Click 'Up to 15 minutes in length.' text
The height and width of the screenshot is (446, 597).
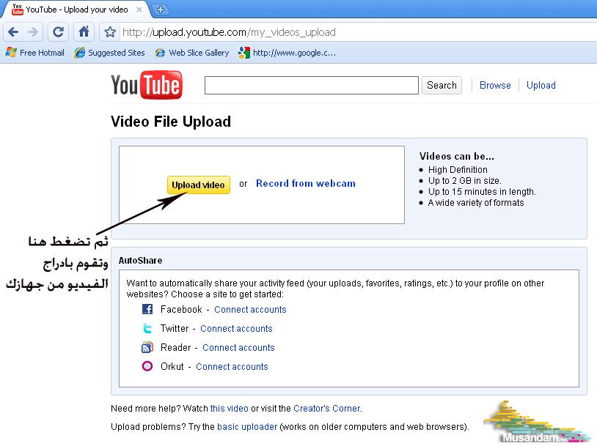(x=482, y=192)
